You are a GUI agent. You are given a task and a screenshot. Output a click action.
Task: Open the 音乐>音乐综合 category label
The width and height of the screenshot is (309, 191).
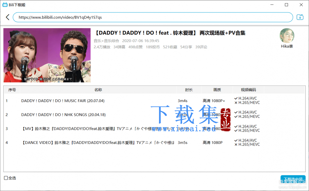[x=106, y=41]
